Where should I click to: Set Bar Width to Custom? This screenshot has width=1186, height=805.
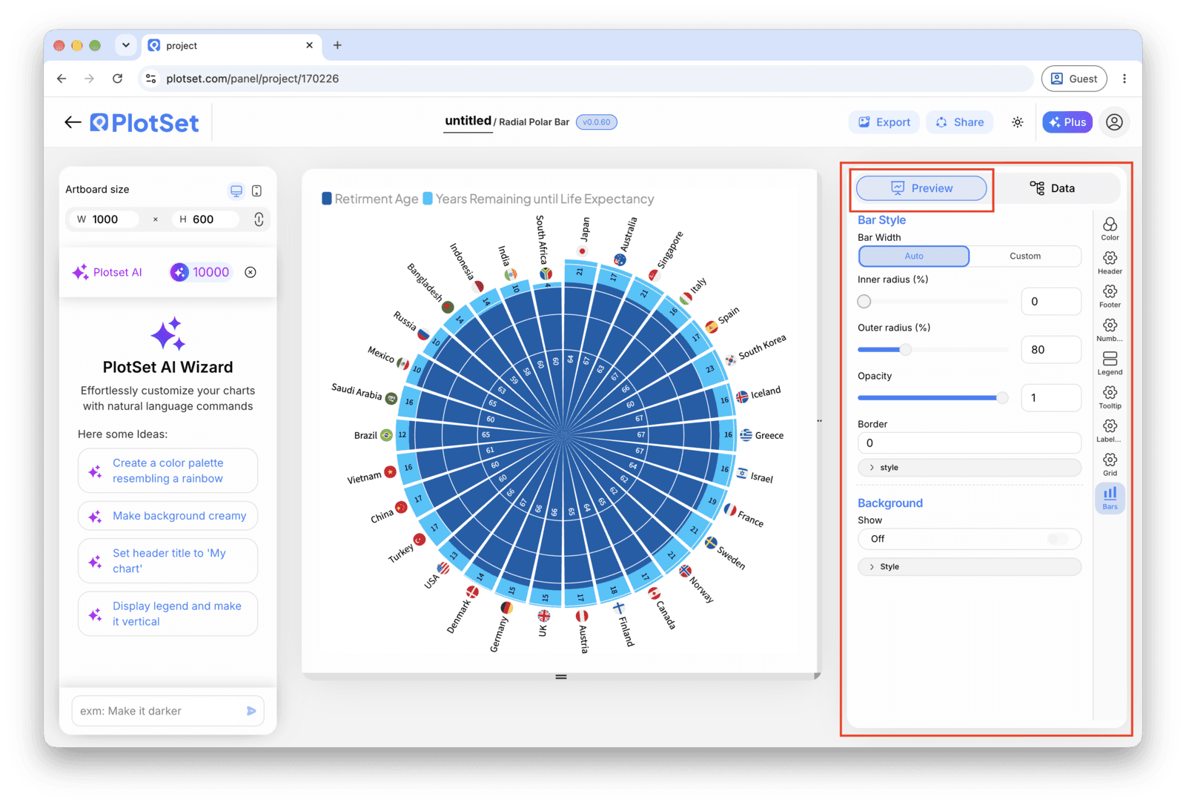click(1025, 256)
